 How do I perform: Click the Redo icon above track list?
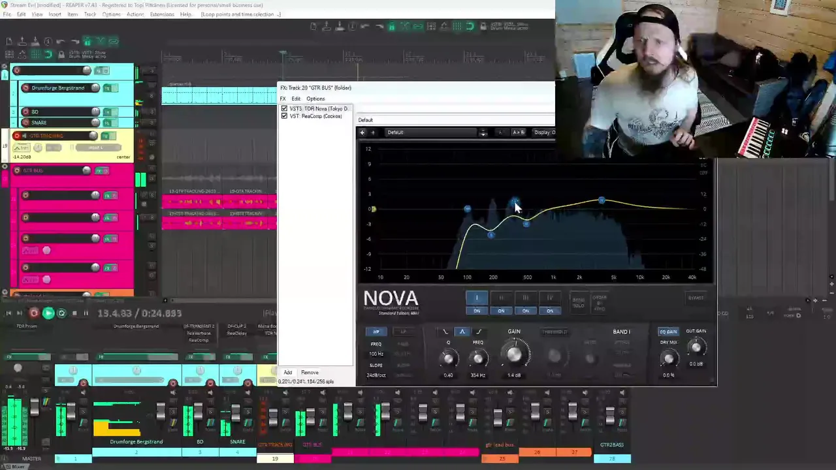pos(74,42)
